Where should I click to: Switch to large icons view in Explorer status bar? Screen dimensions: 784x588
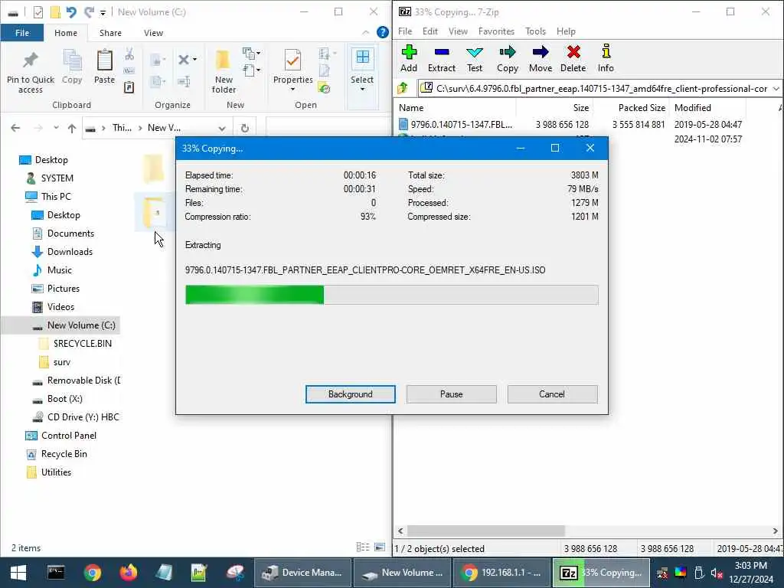point(380,547)
